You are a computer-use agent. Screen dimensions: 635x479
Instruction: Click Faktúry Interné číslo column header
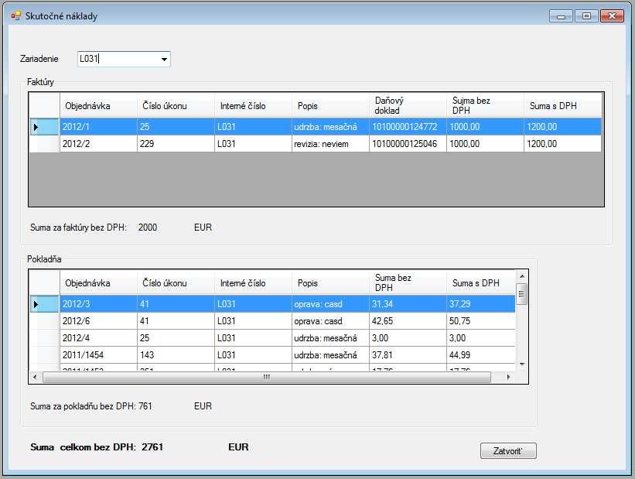tap(253, 106)
